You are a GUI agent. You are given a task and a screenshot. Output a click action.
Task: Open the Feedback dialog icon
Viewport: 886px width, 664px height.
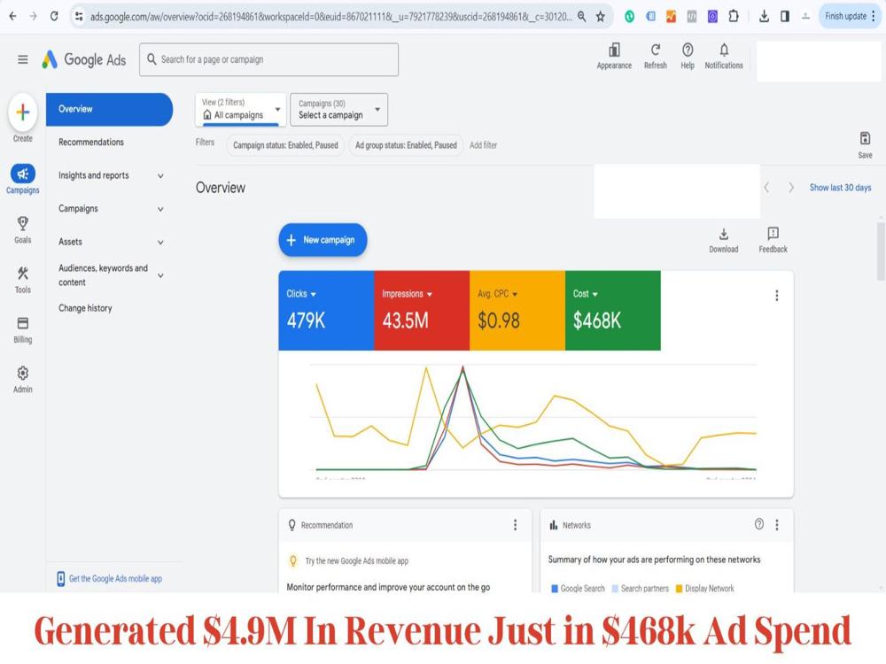[x=773, y=233]
